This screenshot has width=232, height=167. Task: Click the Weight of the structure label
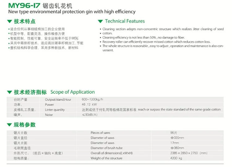(106, 158)
